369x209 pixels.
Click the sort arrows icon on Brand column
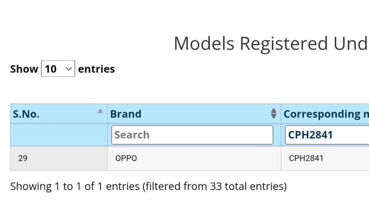pyautogui.click(x=274, y=114)
